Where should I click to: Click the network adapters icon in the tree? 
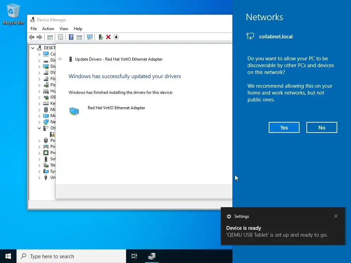pos(46,122)
